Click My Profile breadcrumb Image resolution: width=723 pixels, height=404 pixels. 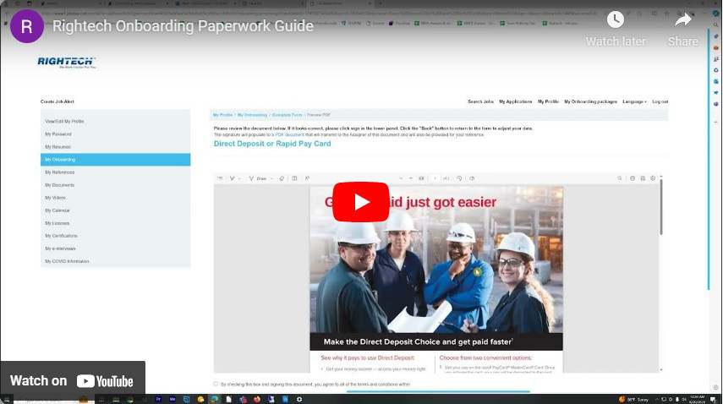(222, 115)
